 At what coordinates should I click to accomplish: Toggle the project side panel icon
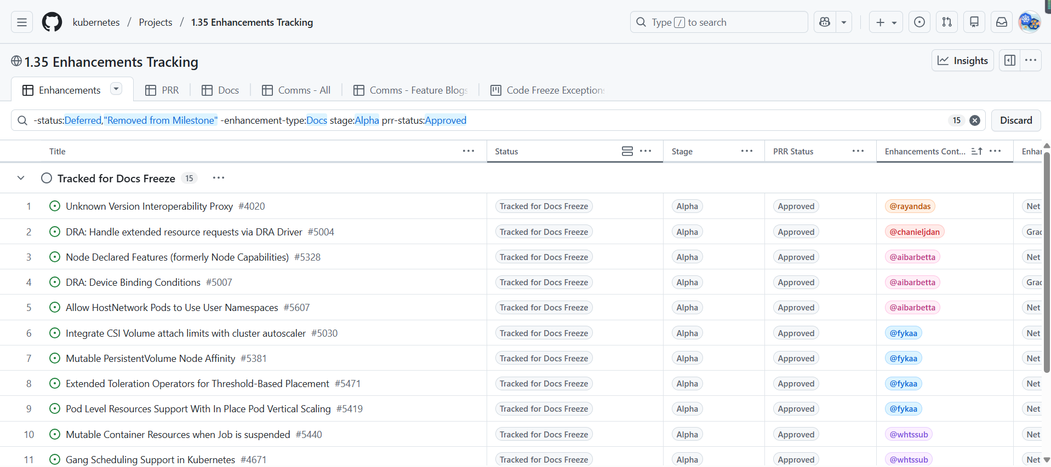(x=1010, y=61)
